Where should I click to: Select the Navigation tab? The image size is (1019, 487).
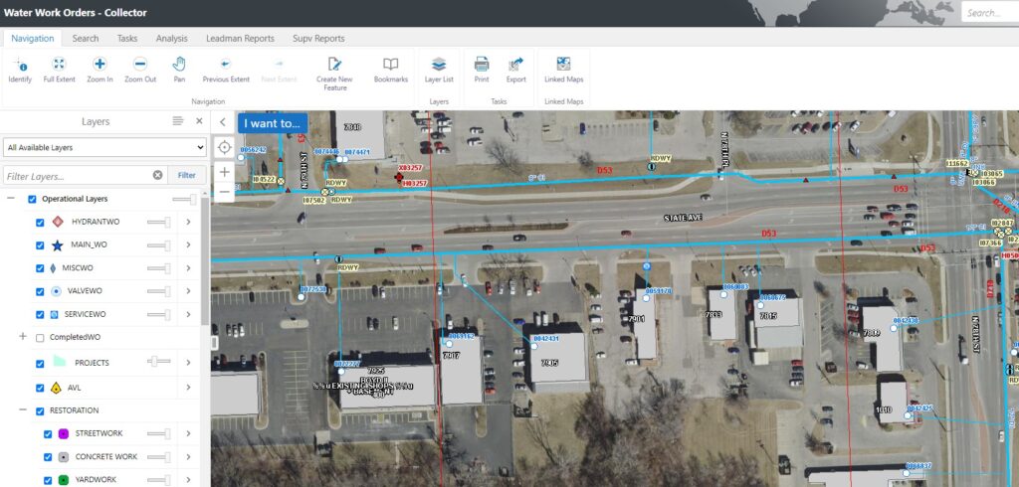pyautogui.click(x=33, y=39)
